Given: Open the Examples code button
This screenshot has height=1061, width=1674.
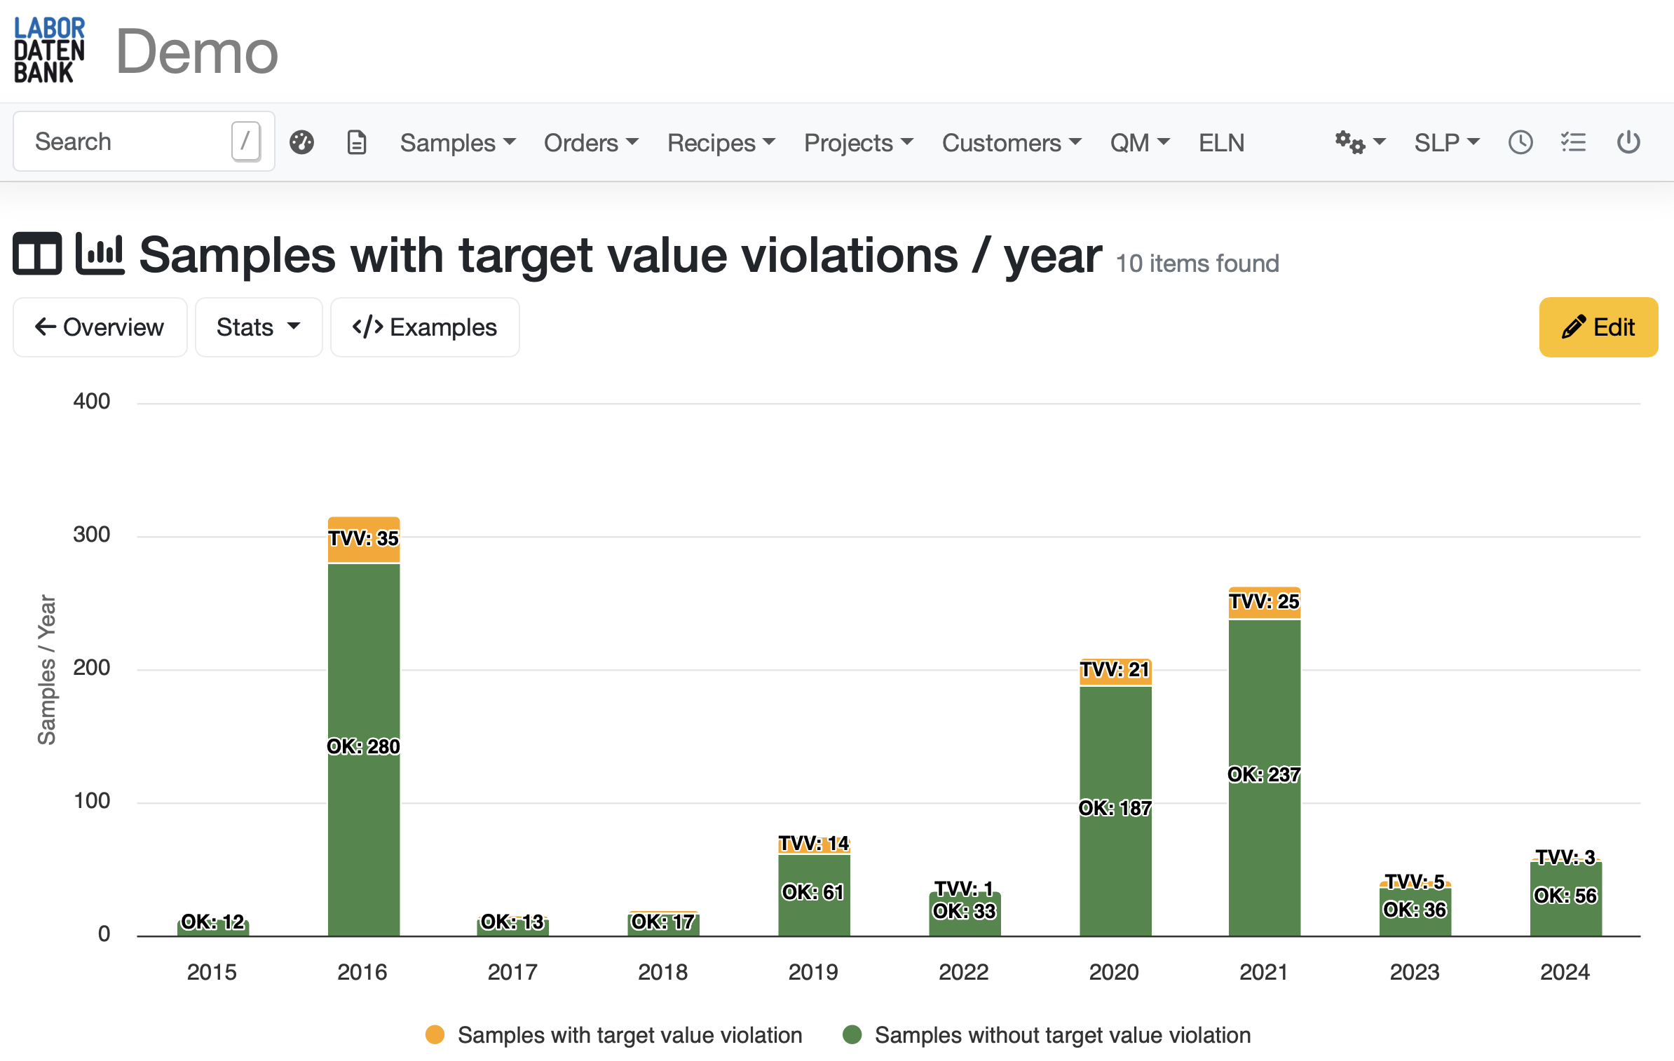Looking at the screenshot, I should [425, 327].
